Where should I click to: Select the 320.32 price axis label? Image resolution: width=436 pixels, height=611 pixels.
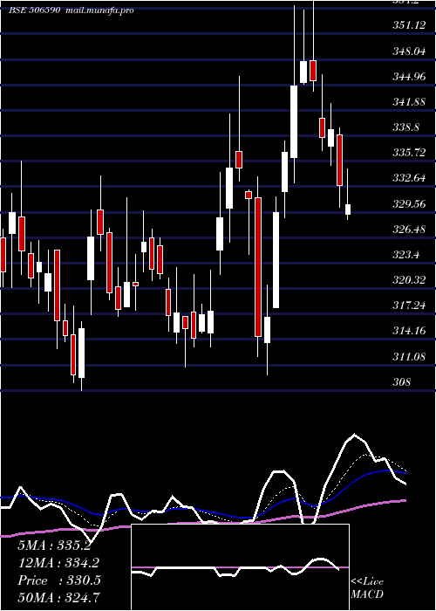[409, 280]
